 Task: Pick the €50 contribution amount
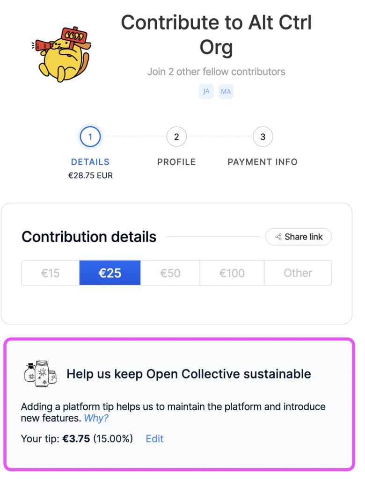[x=170, y=273]
